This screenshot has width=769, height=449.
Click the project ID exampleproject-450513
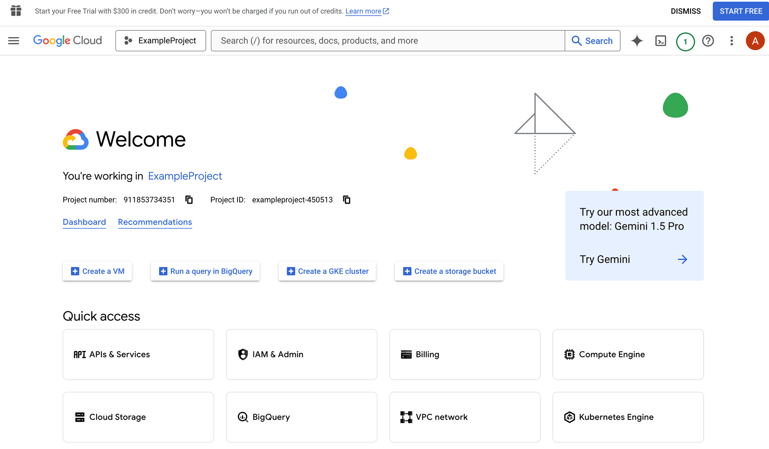point(292,200)
